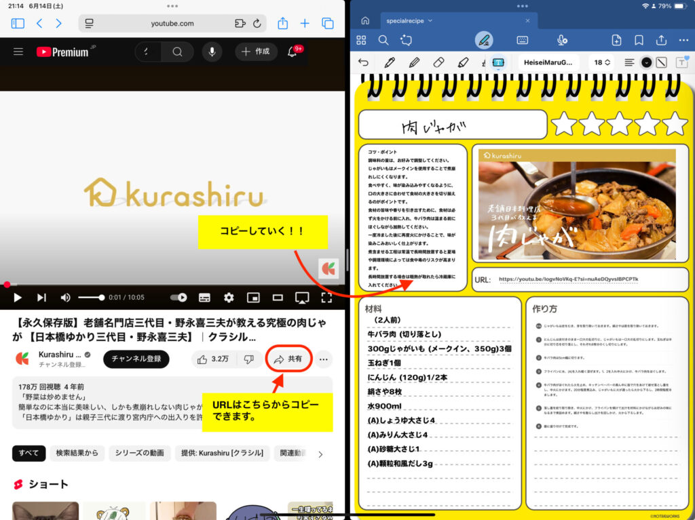Open Safari's share sheet
This screenshot has width=695, height=520.
point(283,23)
